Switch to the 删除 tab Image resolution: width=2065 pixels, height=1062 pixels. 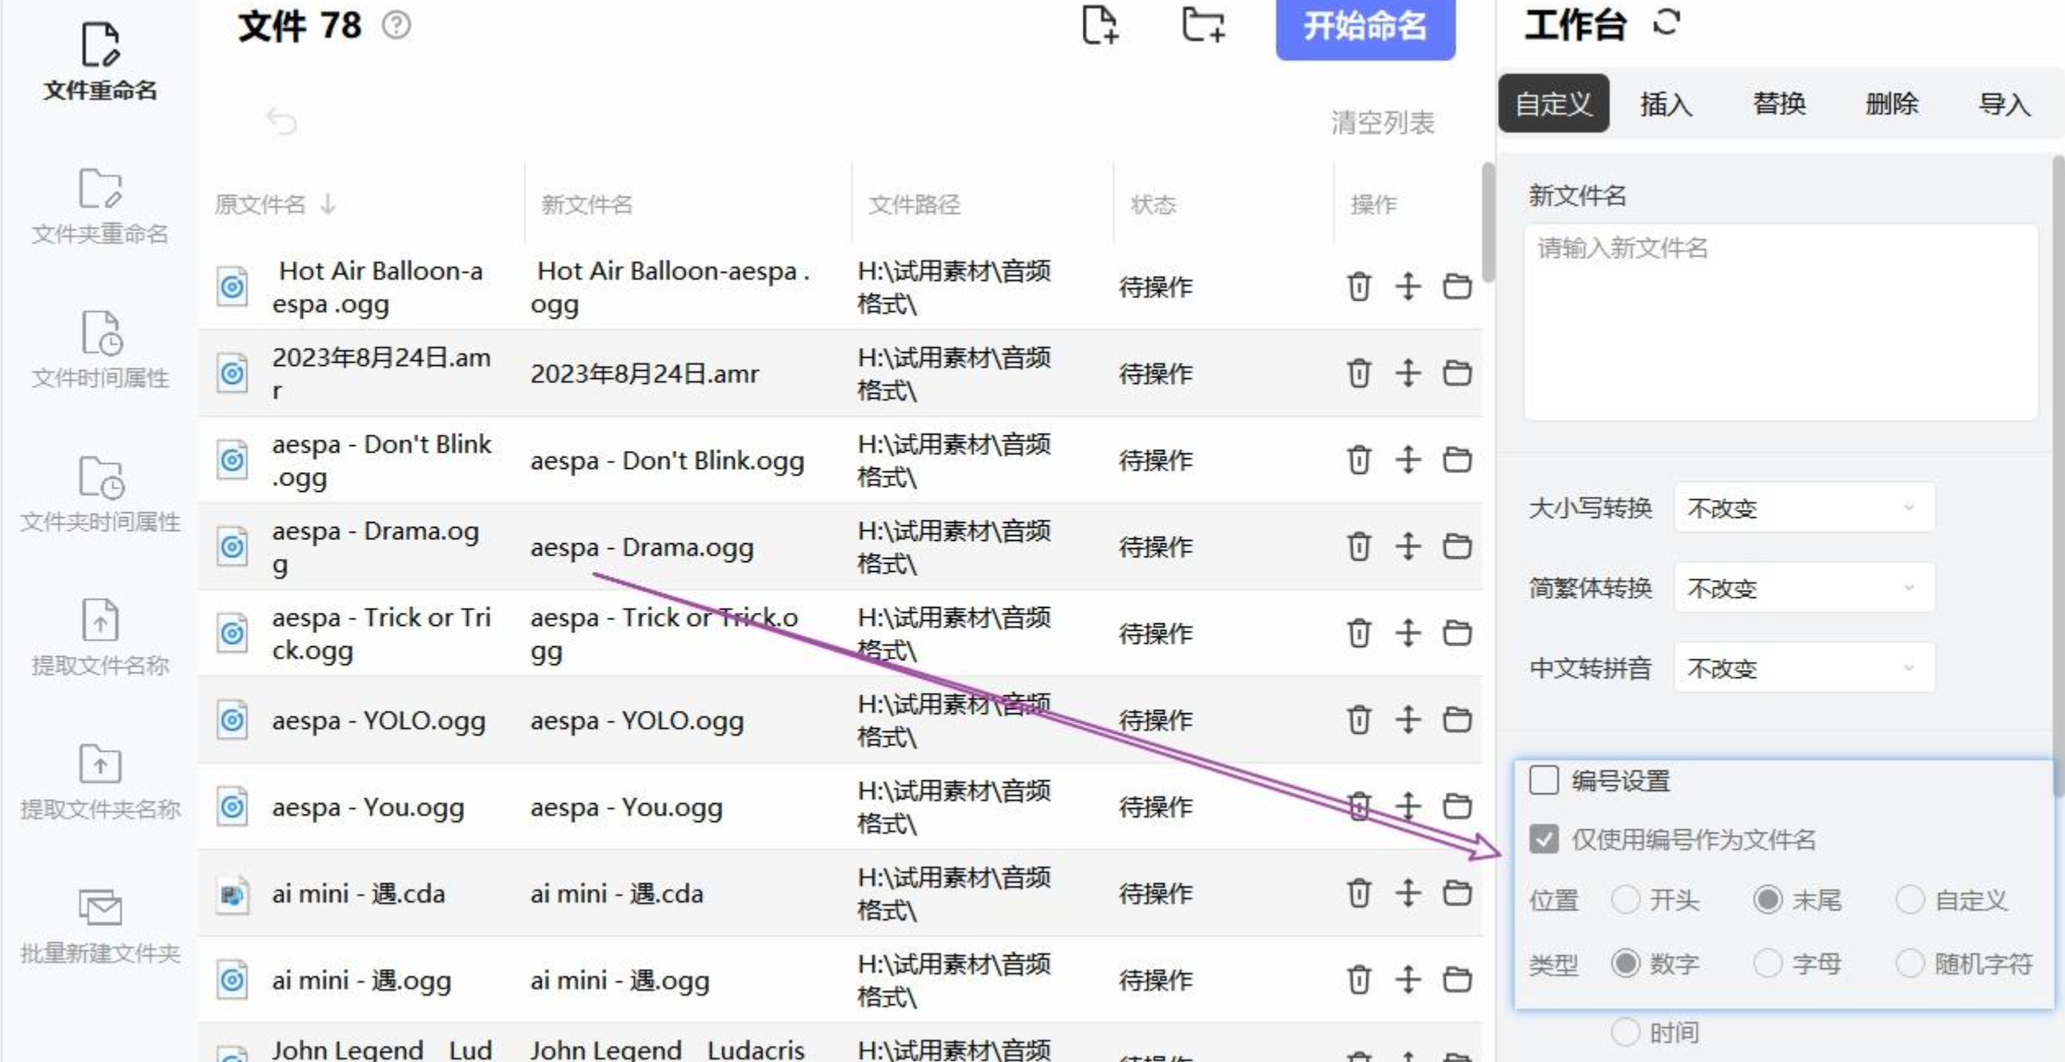coord(1891,104)
